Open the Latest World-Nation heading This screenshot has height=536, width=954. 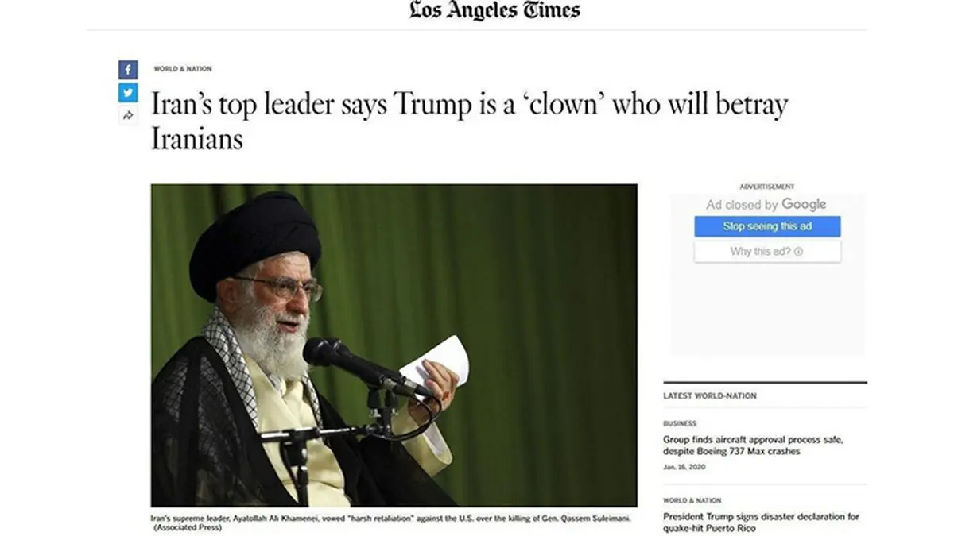tap(710, 395)
